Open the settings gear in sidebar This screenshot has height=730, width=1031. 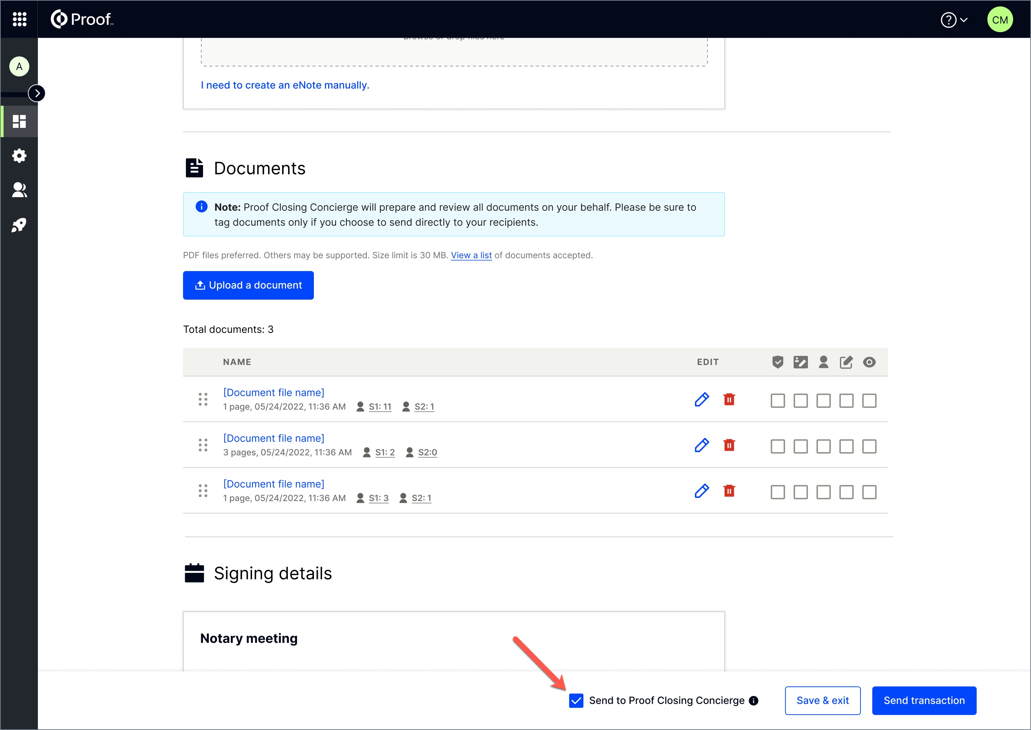19,156
